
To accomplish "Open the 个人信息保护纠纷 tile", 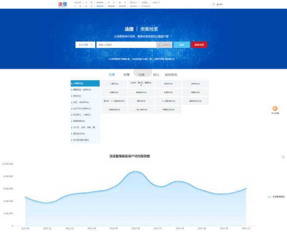I will coord(168,101).
